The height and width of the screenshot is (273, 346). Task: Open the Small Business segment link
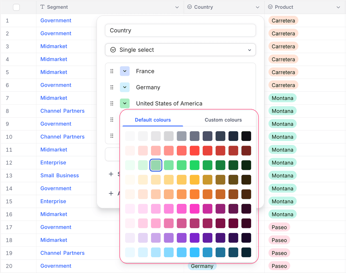point(59,176)
